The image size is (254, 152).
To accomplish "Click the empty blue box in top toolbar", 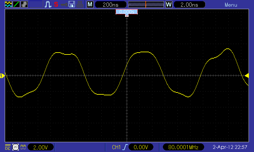I will [x=36, y=4].
